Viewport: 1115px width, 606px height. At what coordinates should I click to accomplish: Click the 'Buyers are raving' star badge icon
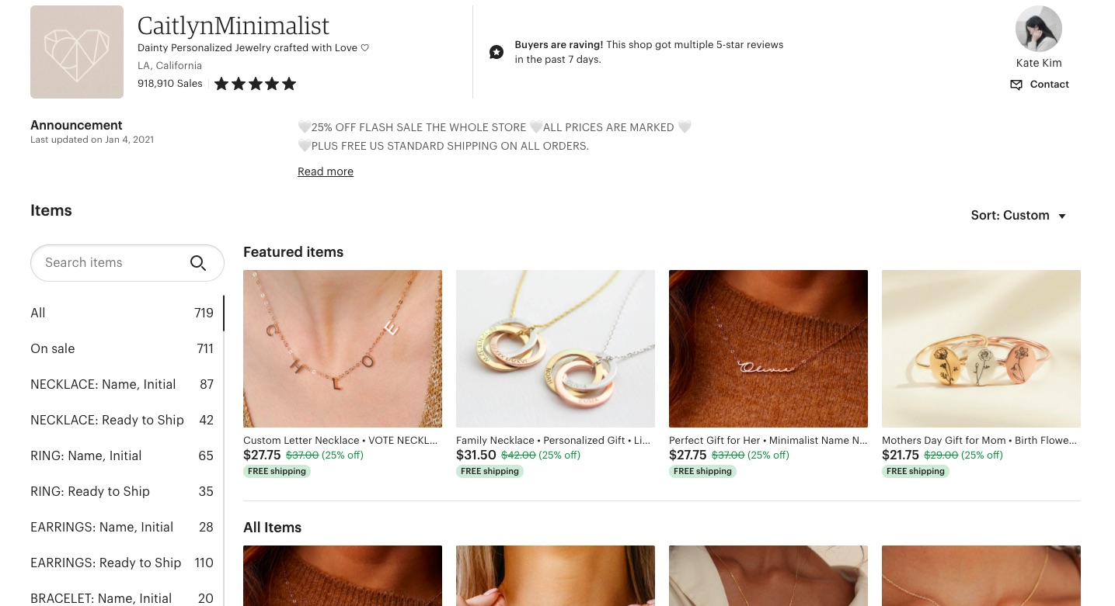(497, 52)
